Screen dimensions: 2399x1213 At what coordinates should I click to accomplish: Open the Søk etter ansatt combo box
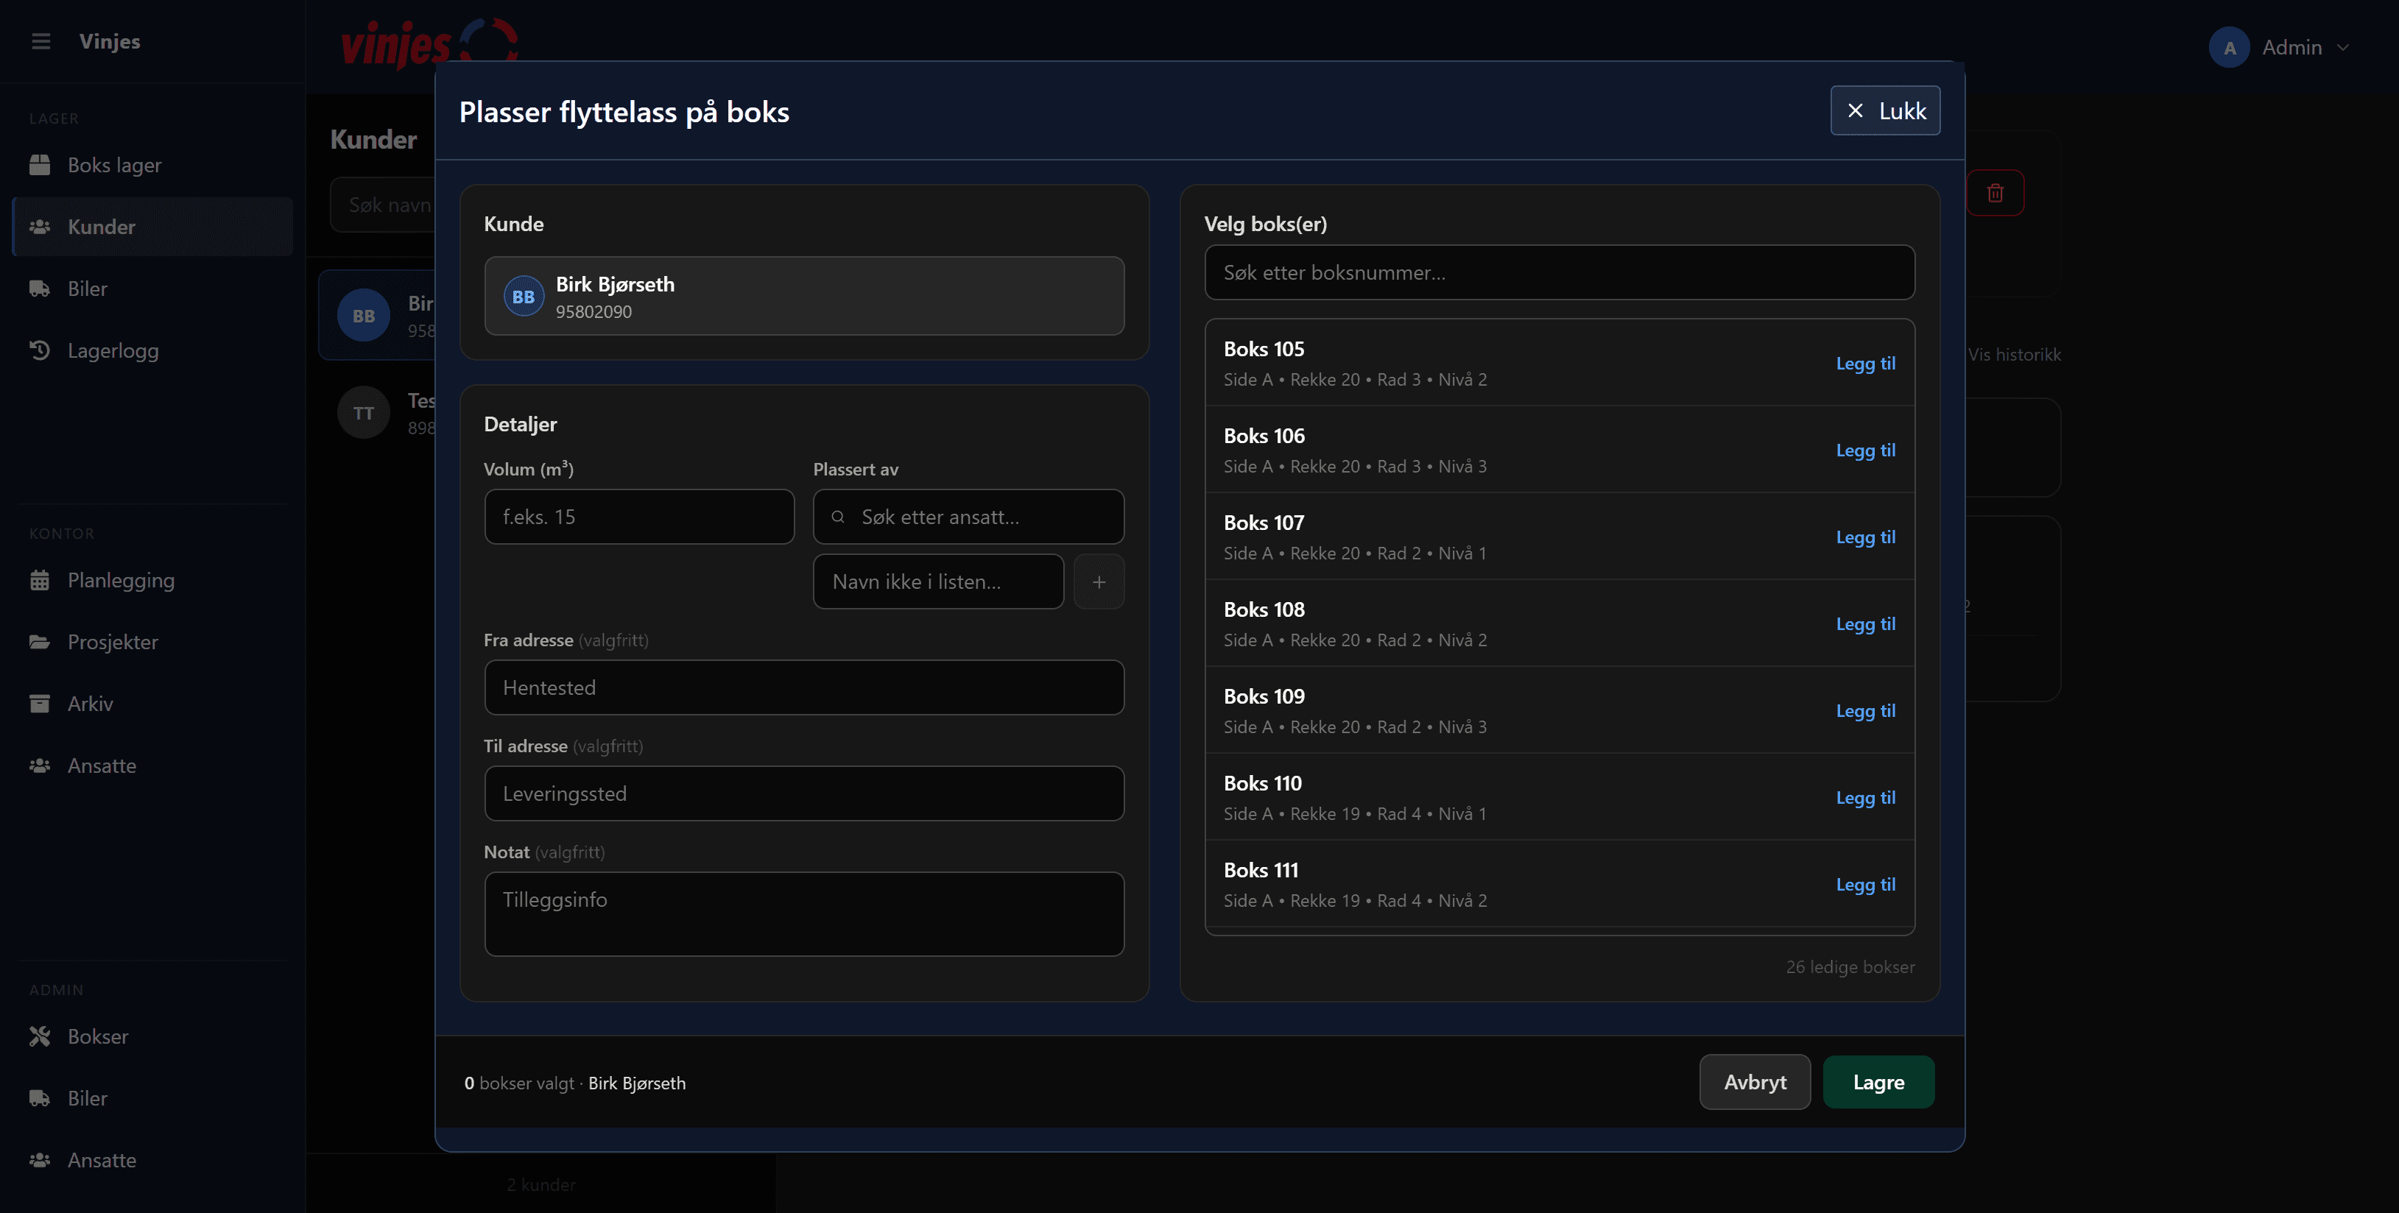click(x=968, y=517)
